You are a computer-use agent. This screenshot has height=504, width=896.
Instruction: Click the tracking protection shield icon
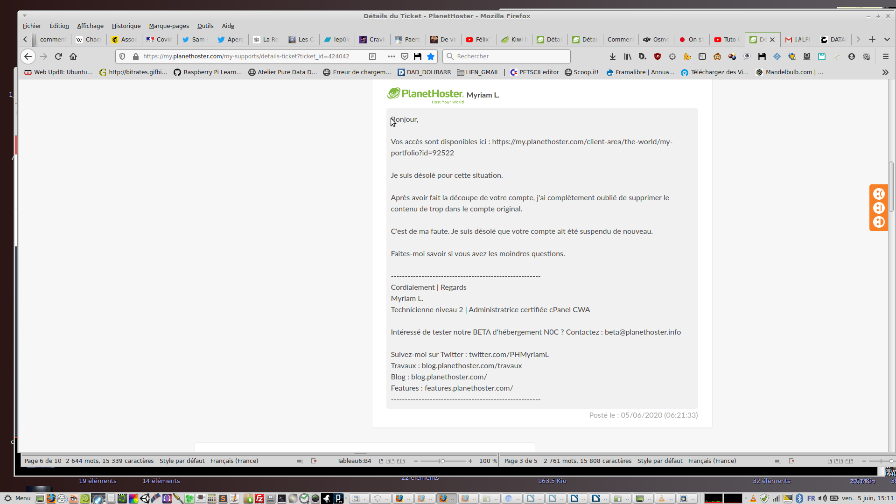coord(122,56)
